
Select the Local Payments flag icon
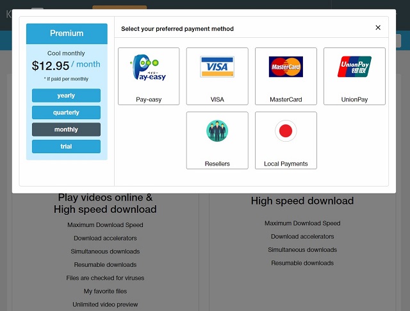(x=286, y=131)
